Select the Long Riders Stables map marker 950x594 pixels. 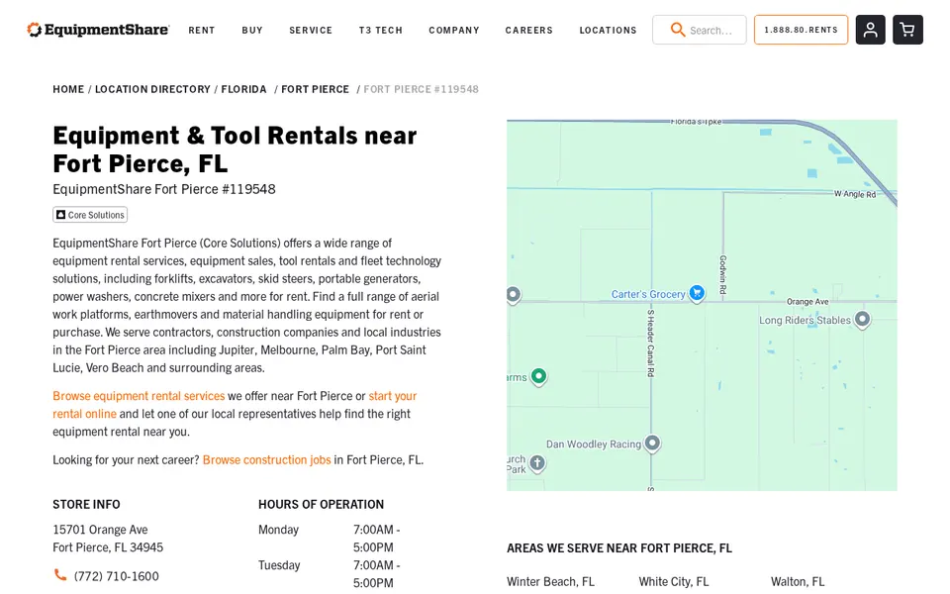(x=862, y=319)
